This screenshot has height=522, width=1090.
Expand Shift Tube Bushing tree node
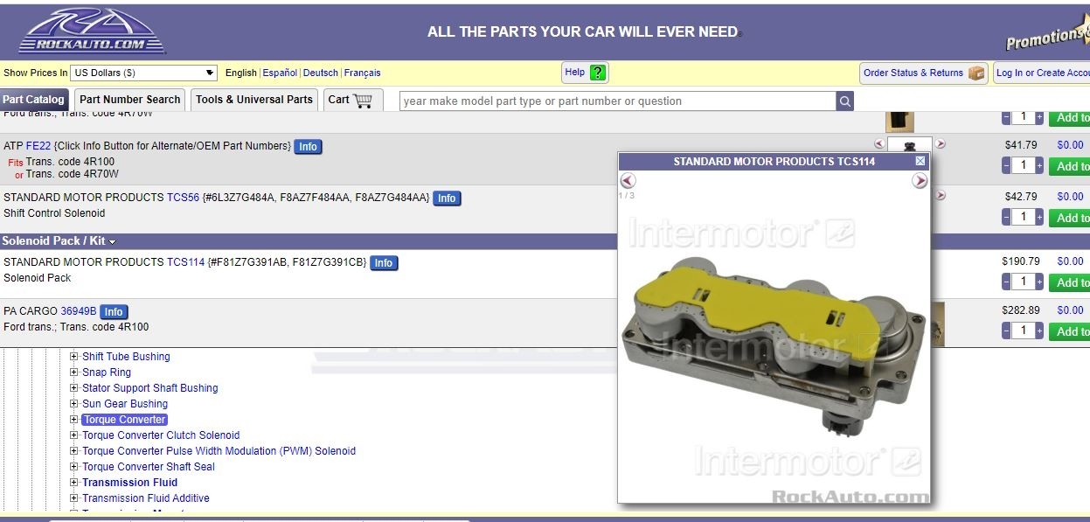pos(74,356)
